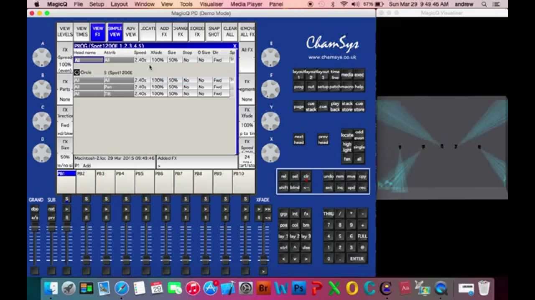Open the Visualiser menu
The image size is (535, 300).
[211, 4]
